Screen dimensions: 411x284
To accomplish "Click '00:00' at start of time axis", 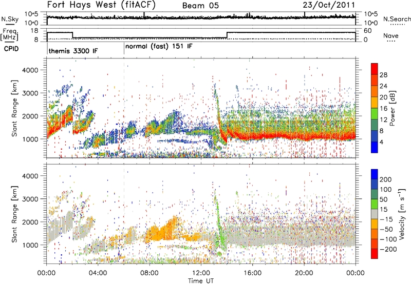I will coord(46,273).
